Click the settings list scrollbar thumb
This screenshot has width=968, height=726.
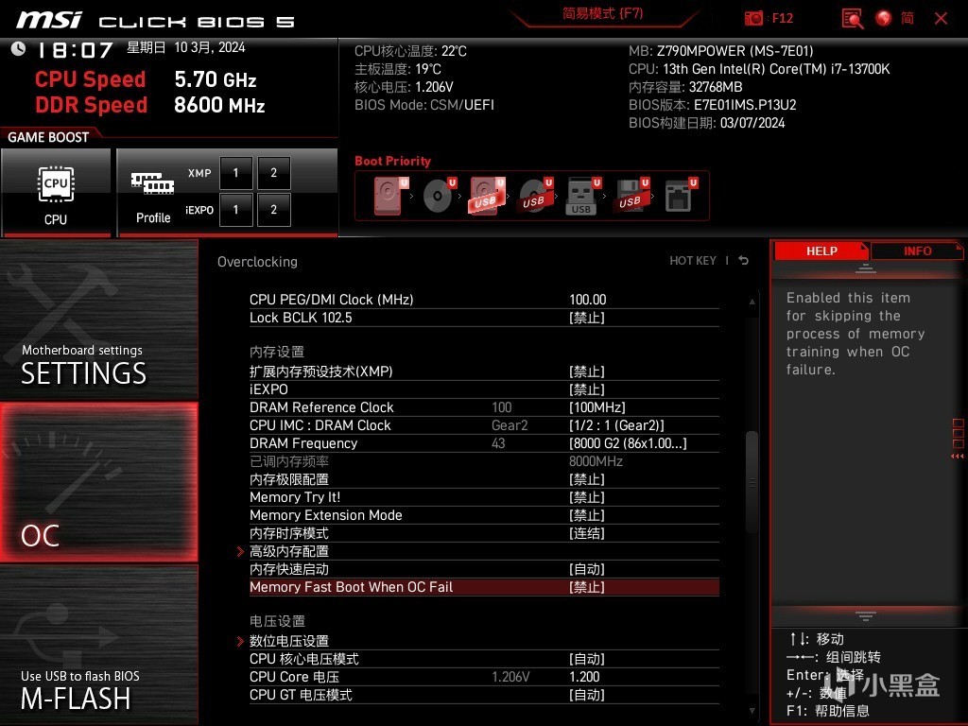[752, 482]
